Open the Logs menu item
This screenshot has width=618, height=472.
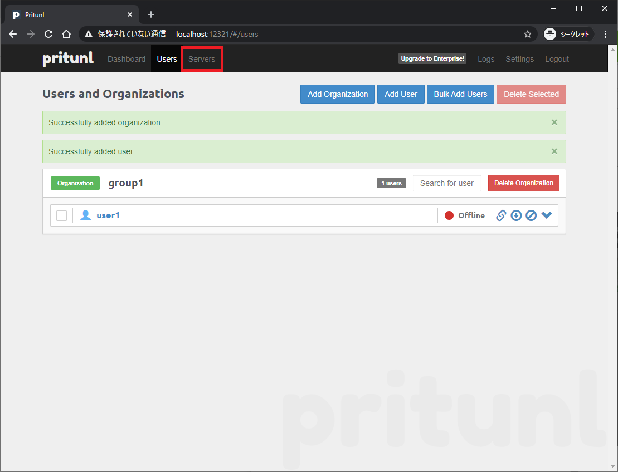click(x=486, y=59)
